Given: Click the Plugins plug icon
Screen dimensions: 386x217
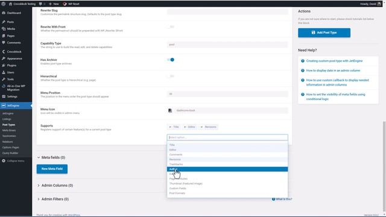Looking at the screenshot, I should [4, 66].
